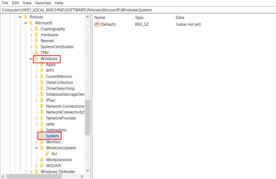Click the tree scroll down arrow
Image resolution: width=276 pixels, height=179 pixels.
pyautogui.click(x=88, y=171)
